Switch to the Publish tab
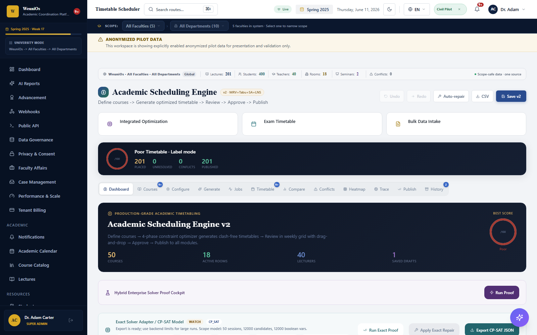The image size is (537, 335). 407,189
